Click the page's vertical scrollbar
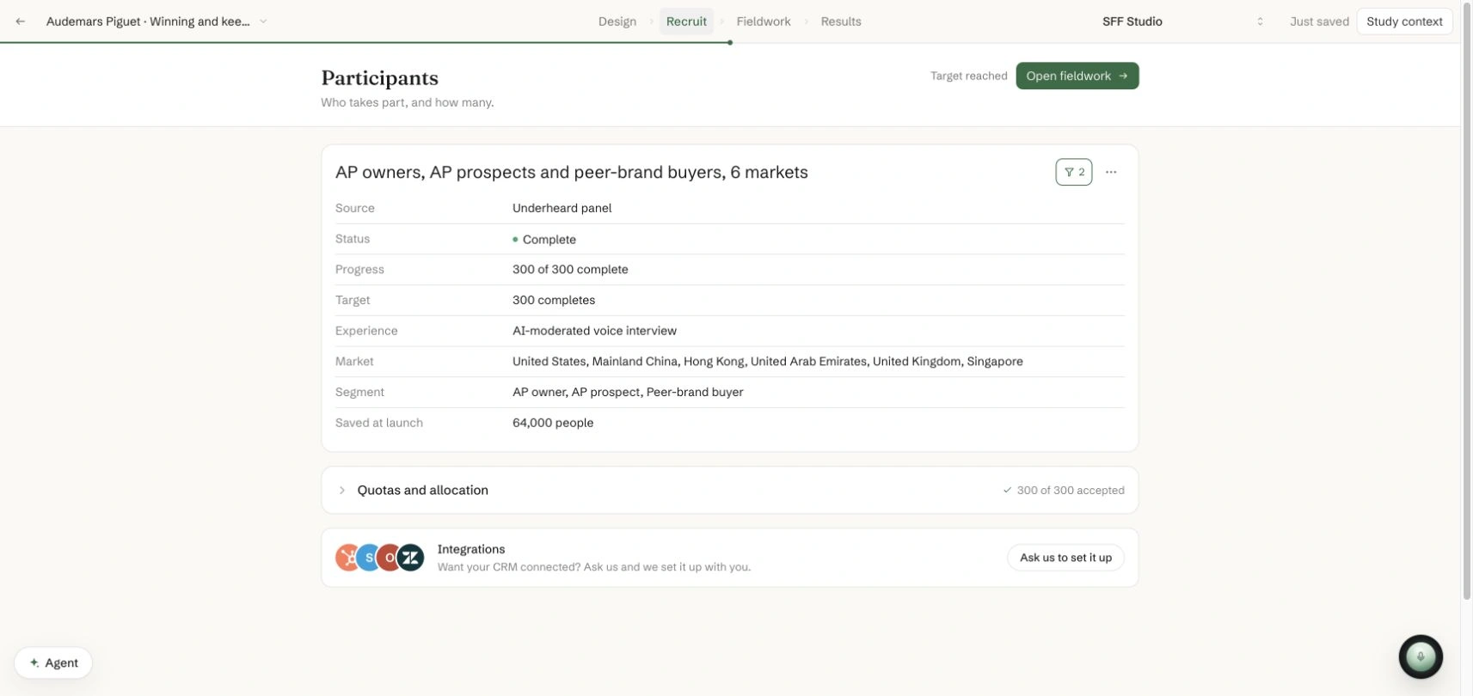The image size is (1473, 696). [x=1466, y=301]
